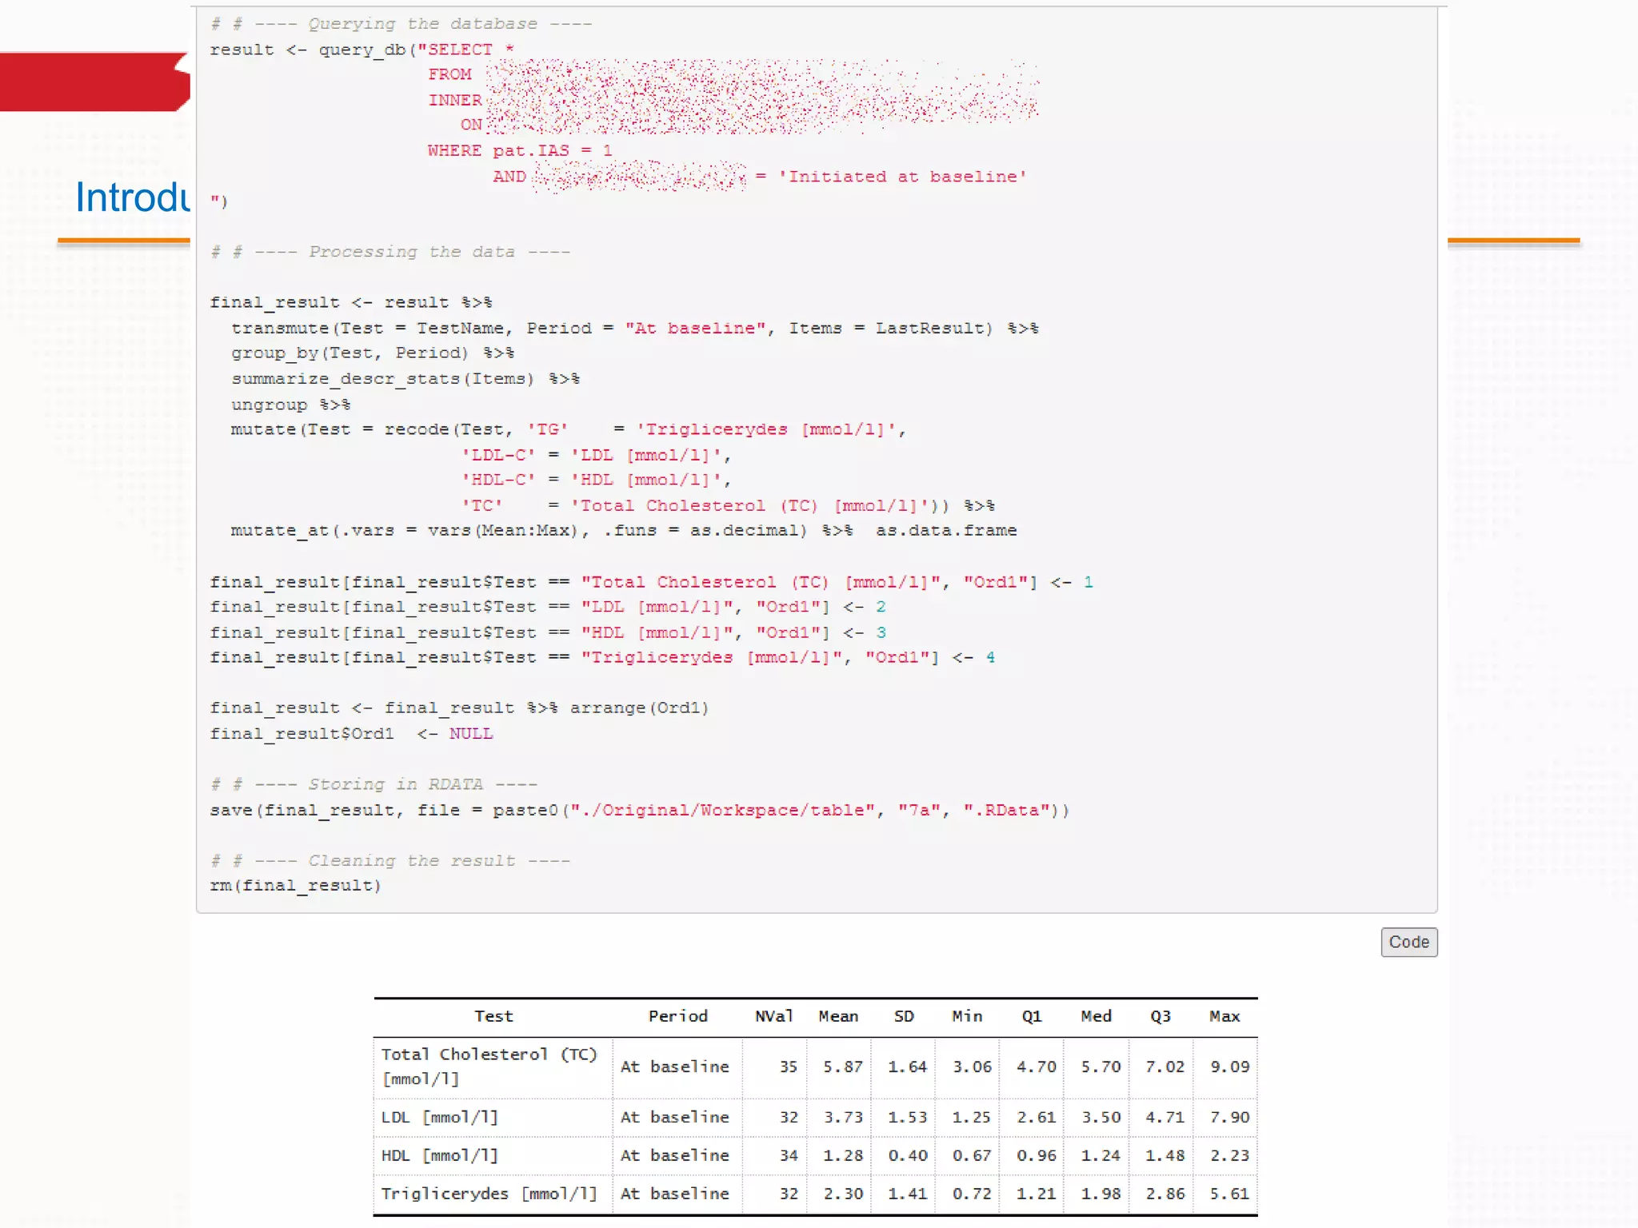Viewport: 1638px width, 1228px height.
Task: Click the Q1 column header
Action: pyautogui.click(x=1032, y=1016)
